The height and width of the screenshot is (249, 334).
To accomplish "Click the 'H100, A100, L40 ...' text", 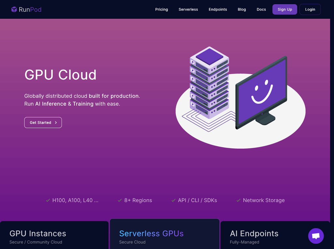I will [x=75, y=200].
